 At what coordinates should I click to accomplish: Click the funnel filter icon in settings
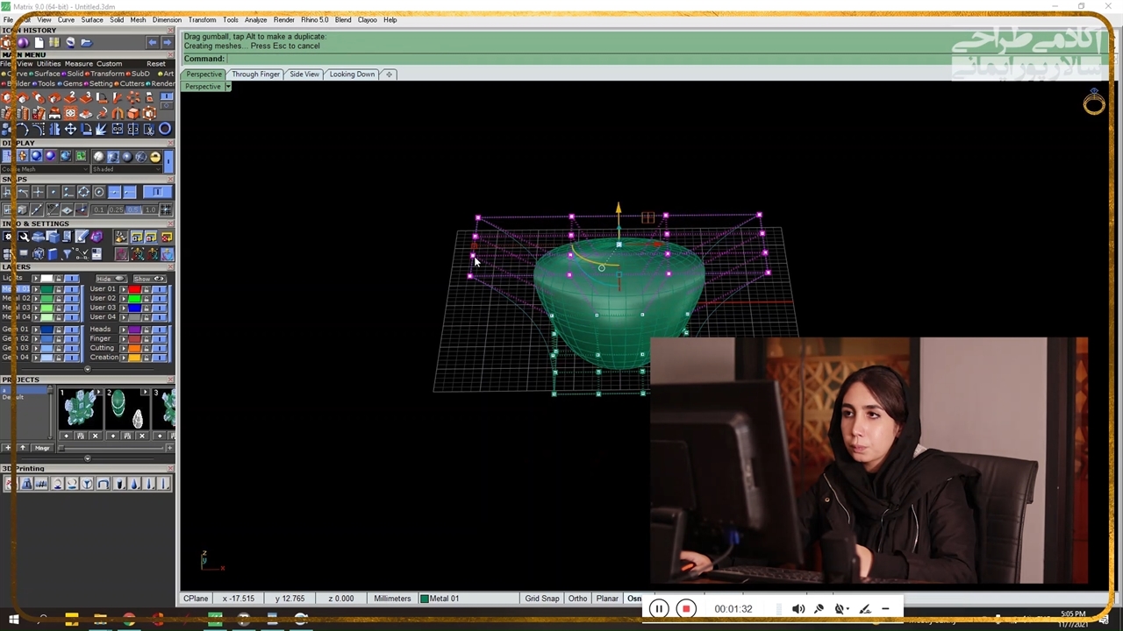[x=67, y=254]
